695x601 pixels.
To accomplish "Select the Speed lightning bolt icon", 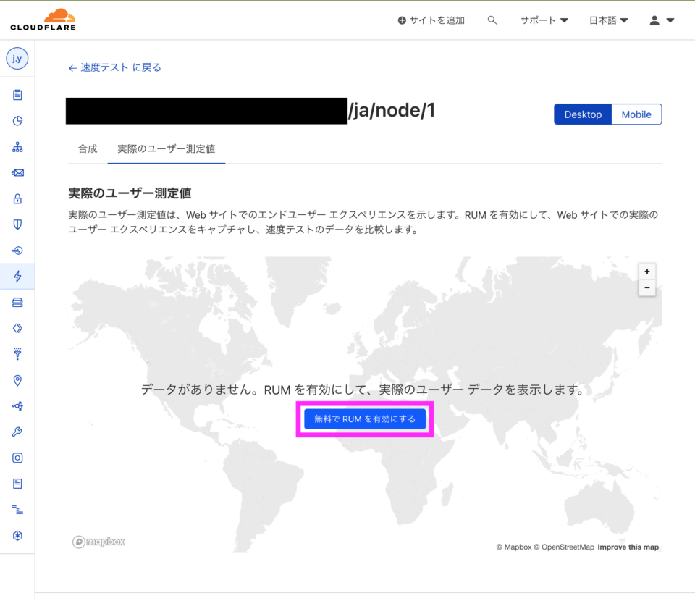I will [x=17, y=276].
